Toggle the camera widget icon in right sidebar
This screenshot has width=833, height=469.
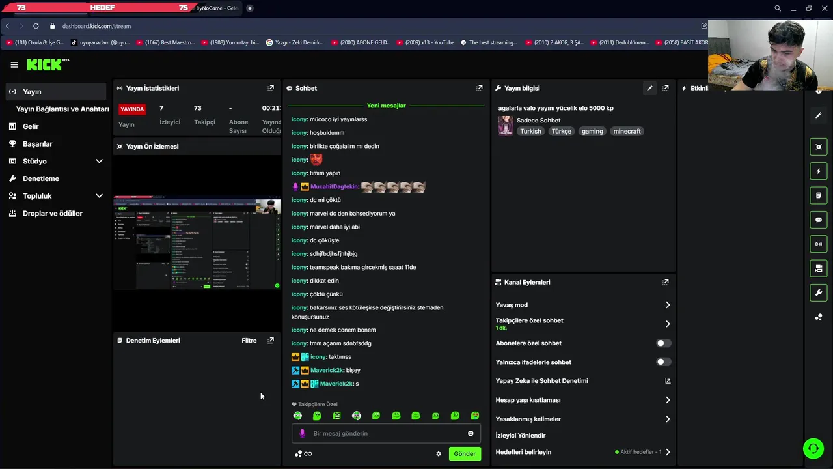(819, 268)
